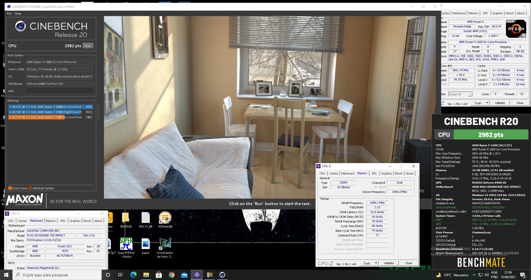This screenshot has height=280, width=531.
Task: Click Close button in top-right CPU-Z window
Action: pos(520,103)
